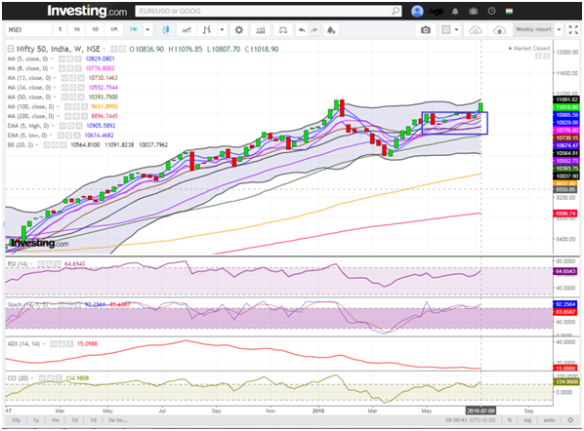Screen dimensions: 584x431
Task: Select the 5 minute interval
Action: [60, 30]
